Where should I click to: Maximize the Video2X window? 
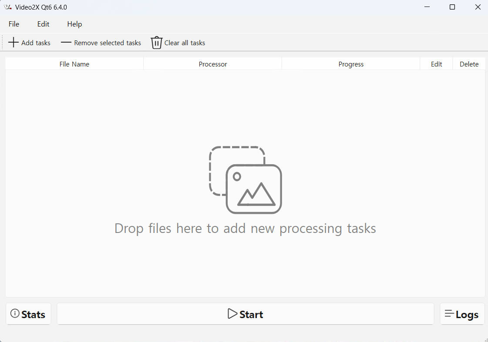tap(452, 7)
